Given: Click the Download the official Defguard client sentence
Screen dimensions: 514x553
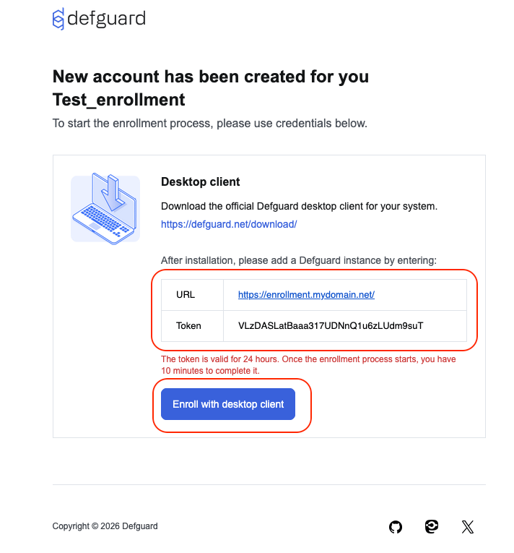Looking at the screenshot, I should pyautogui.click(x=299, y=206).
